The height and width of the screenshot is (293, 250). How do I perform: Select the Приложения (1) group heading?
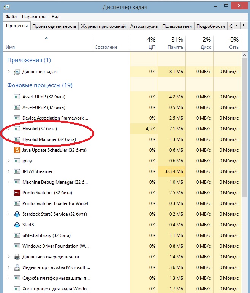29,60
